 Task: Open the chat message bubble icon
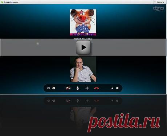point(54,88)
